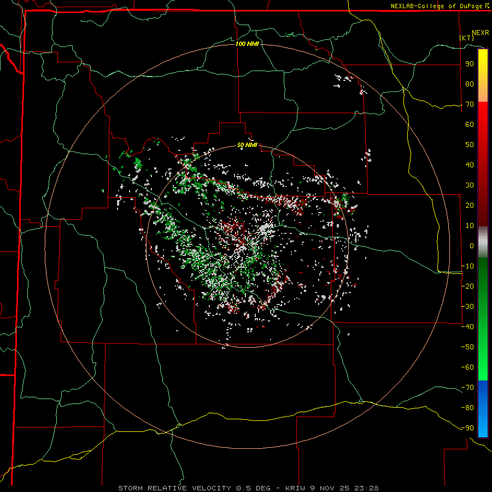Screen dimensions: 492x492
Task: Click the Storm Relative Velocity caption at bottom
Action: 248,488
